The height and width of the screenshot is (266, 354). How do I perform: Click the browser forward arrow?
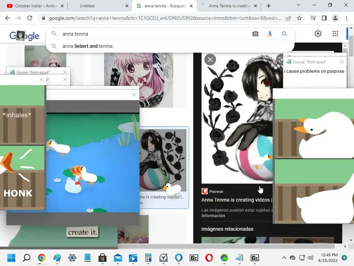click(x=19, y=18)
